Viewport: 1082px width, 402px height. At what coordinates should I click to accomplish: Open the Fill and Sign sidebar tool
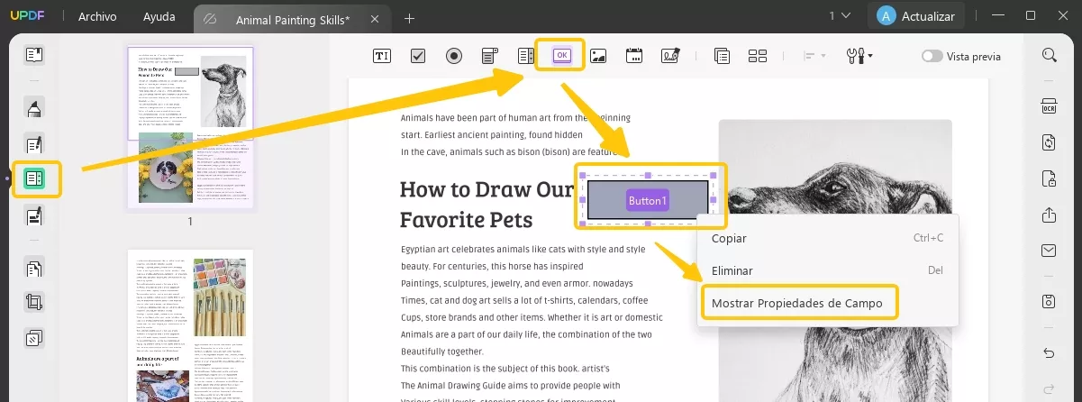pos(34,215)
